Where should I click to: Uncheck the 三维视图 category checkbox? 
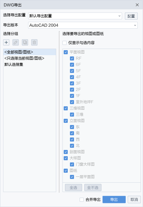tap(66, 108)
